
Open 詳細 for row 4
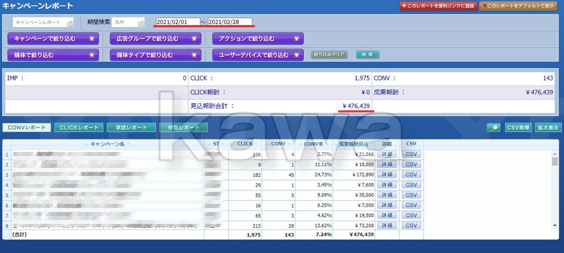tap(387, 185)
